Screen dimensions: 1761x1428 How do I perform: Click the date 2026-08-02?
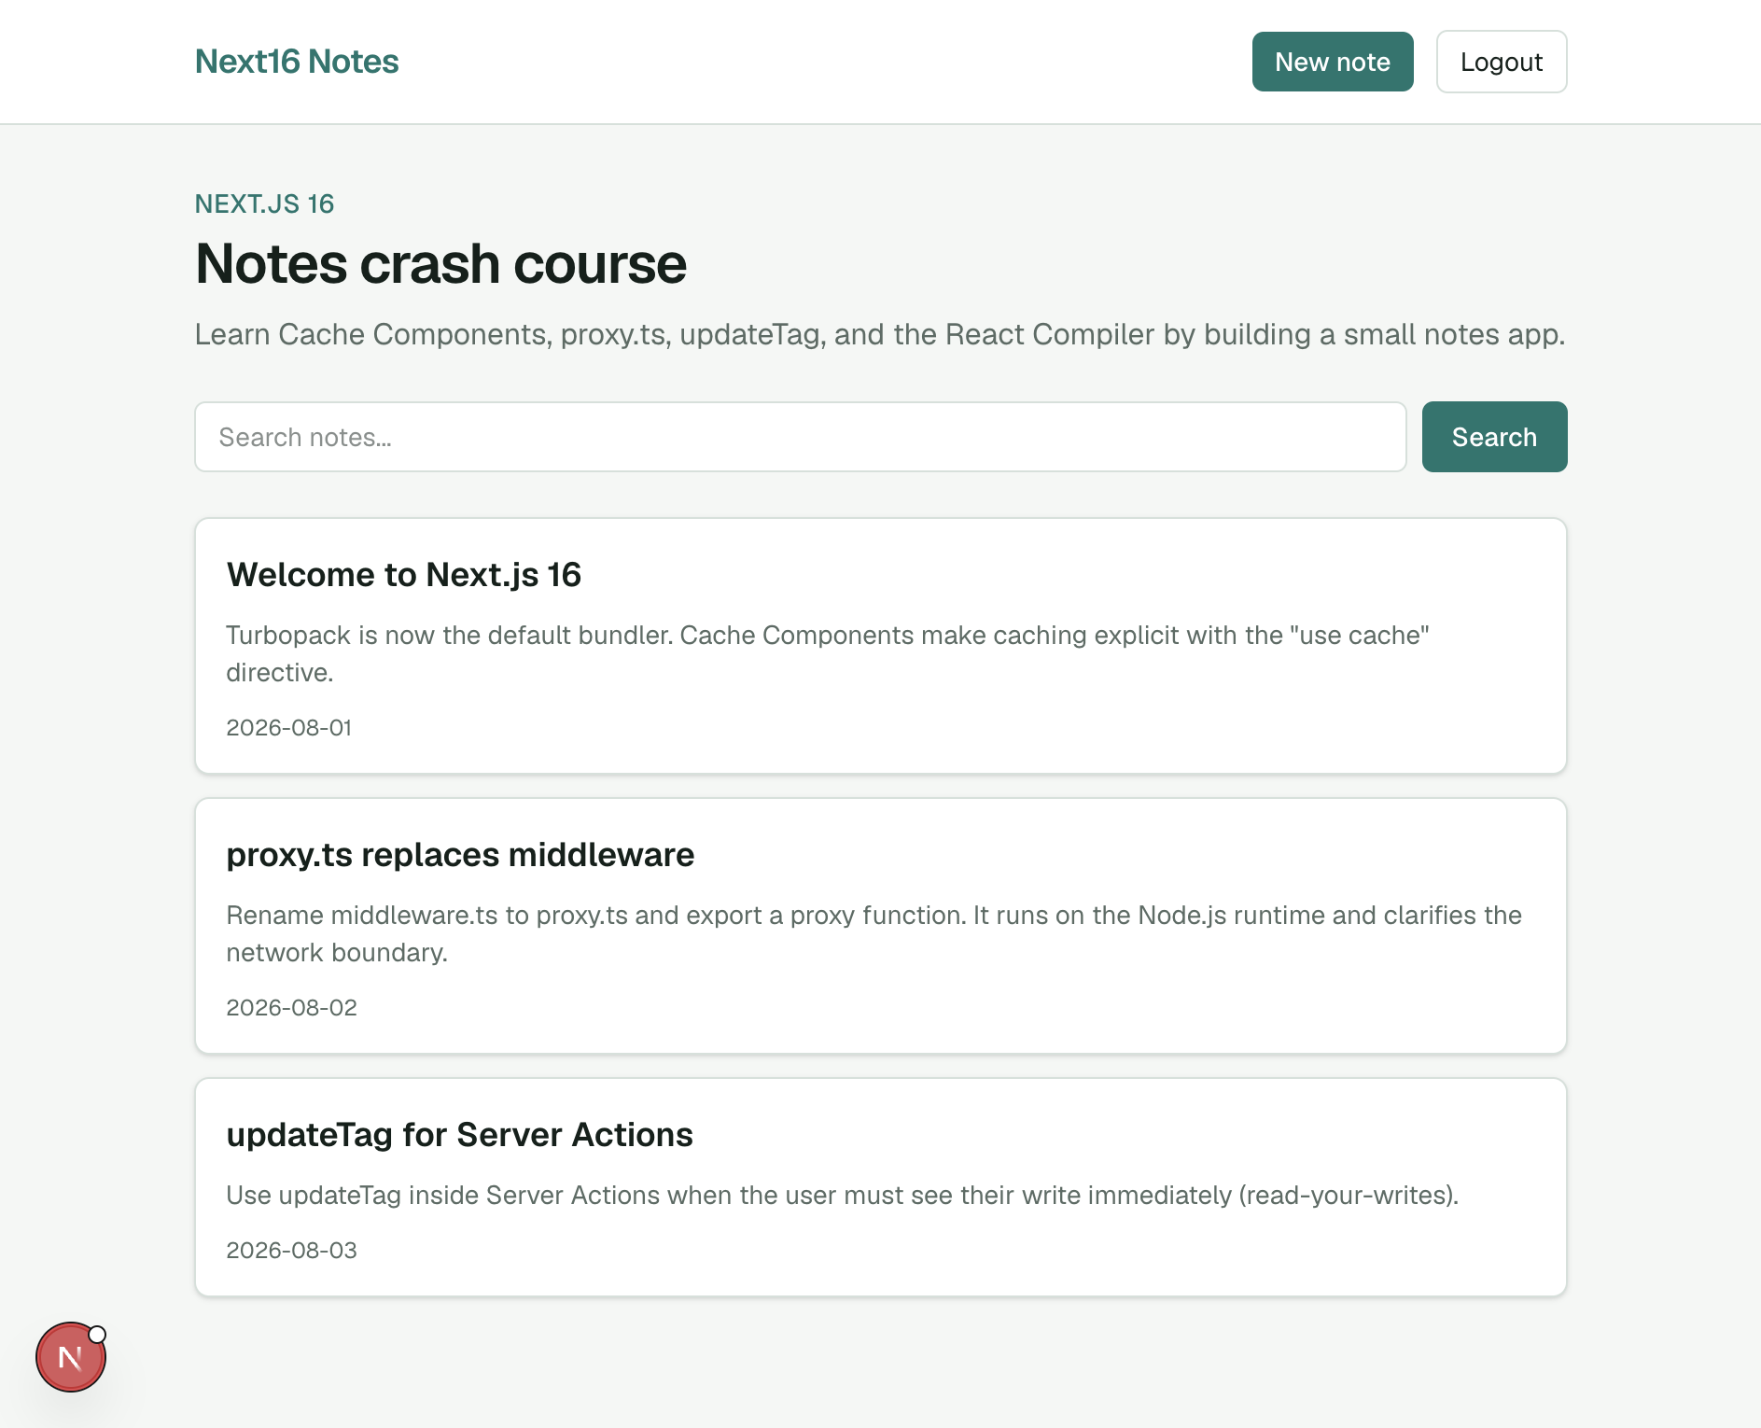click(292, 1007)
